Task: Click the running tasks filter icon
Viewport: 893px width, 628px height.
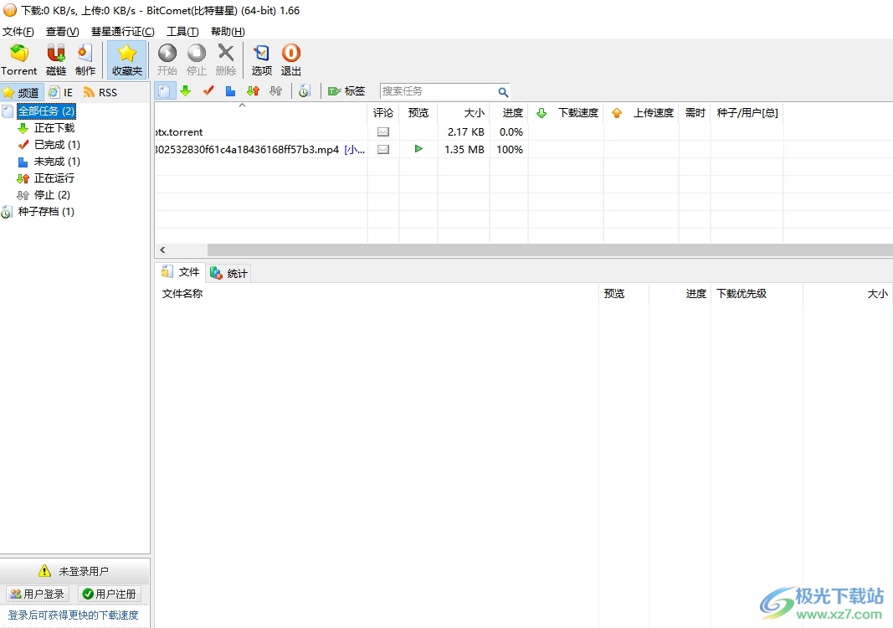Action: click(x=254, y=91)
